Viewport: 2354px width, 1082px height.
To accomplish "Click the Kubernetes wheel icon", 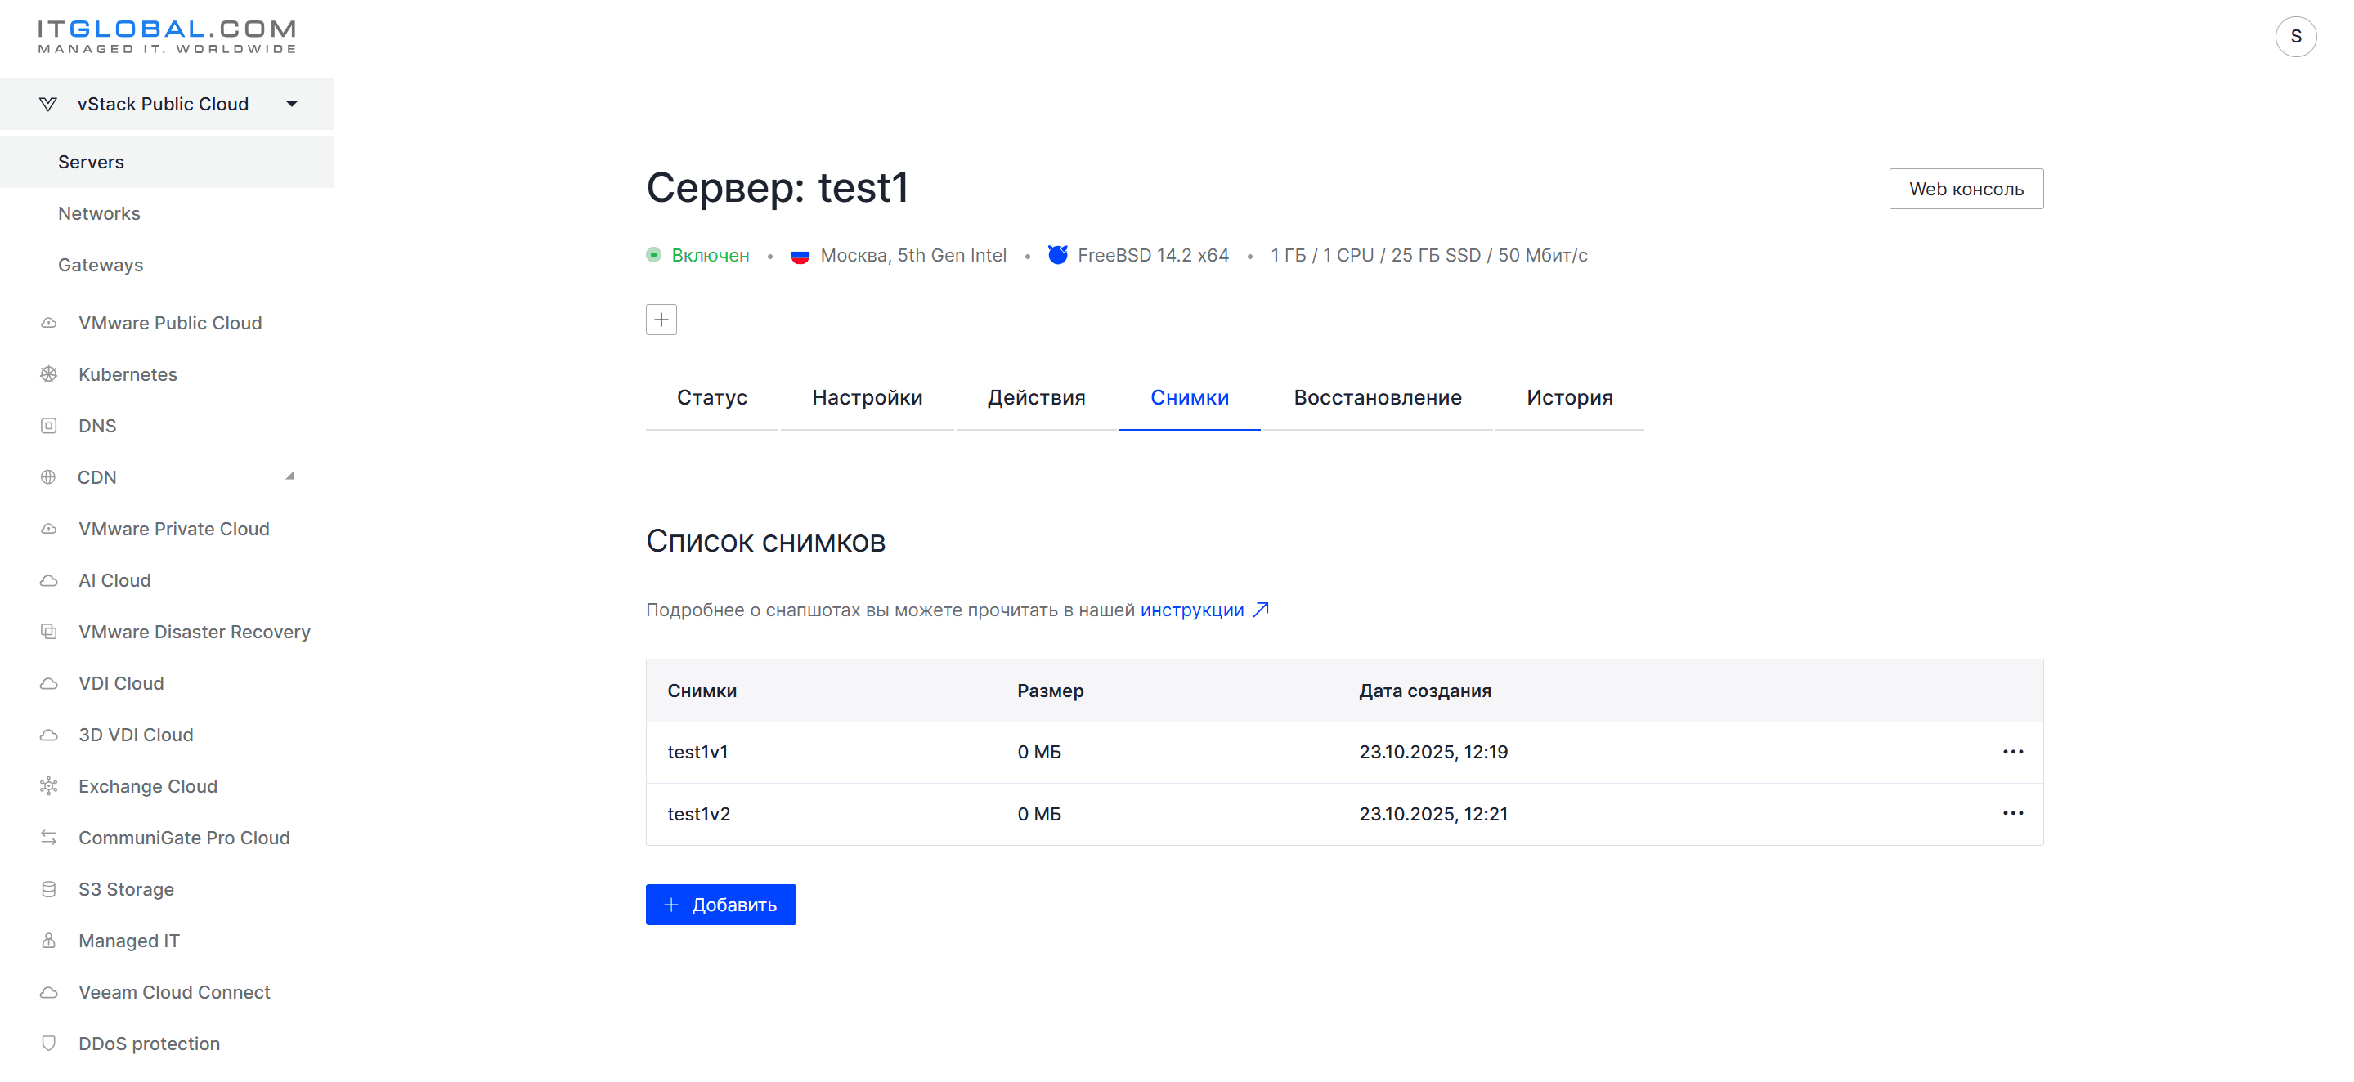I will tap(49, 374).
